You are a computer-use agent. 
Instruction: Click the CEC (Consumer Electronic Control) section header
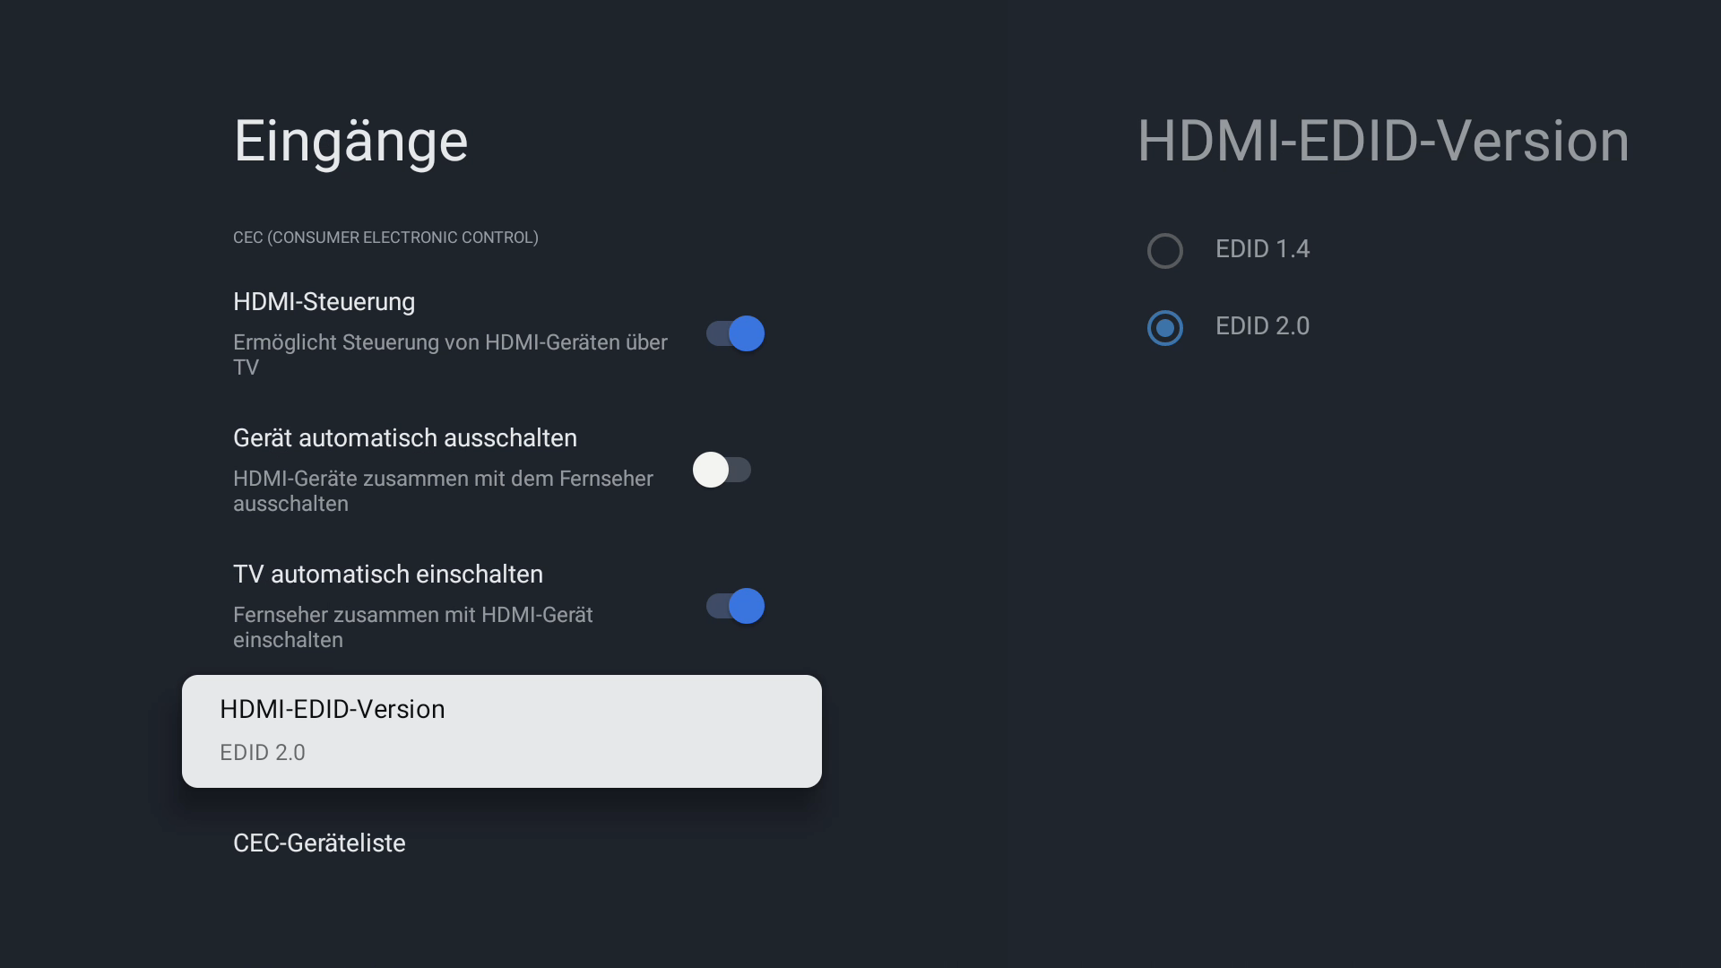click(385, 238)
